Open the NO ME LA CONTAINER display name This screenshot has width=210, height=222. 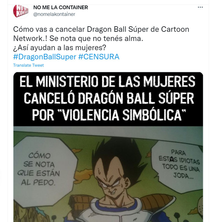tap(61, 8)
